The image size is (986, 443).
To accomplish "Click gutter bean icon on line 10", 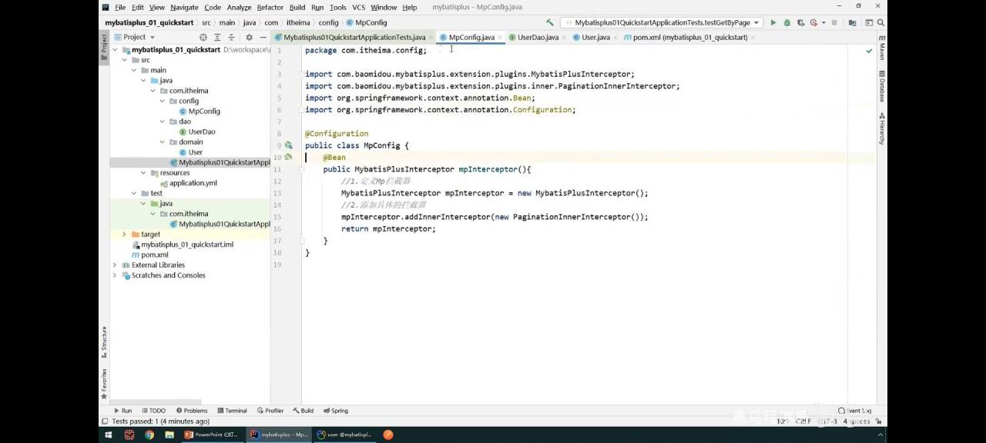I will click(288, 157).
